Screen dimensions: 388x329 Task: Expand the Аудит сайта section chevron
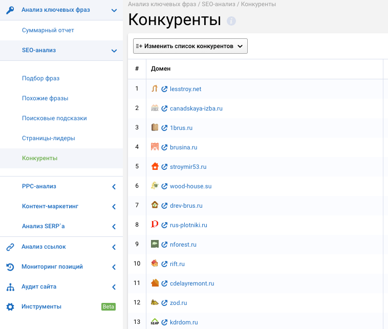114,287
